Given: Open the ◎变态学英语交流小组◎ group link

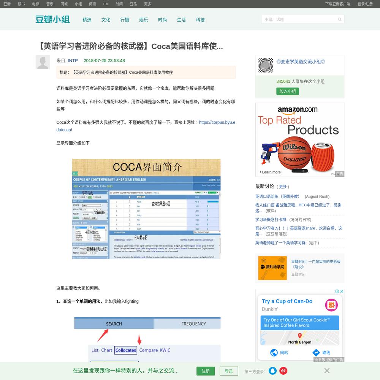Looking at the screenshot, I should point(301,62).
